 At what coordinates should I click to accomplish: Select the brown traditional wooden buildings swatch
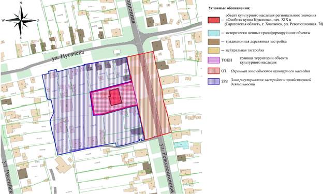[x=214, y=41]
